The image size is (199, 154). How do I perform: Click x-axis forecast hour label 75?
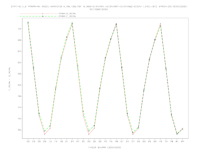pyautogui.click(x=166, y=141)
